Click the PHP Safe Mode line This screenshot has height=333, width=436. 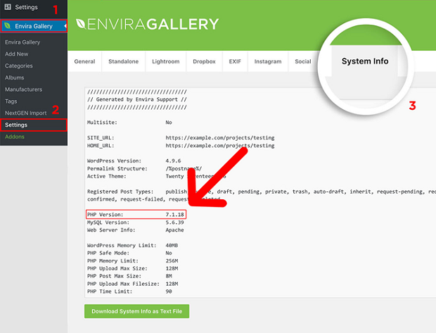pyautogui.click(x=129, y=253)
